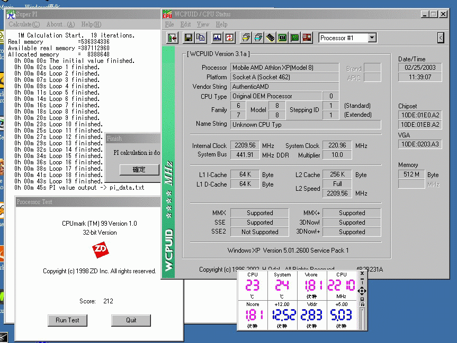Open Help(H) menu in Super PI
The image size is (457, 343).
91,24
